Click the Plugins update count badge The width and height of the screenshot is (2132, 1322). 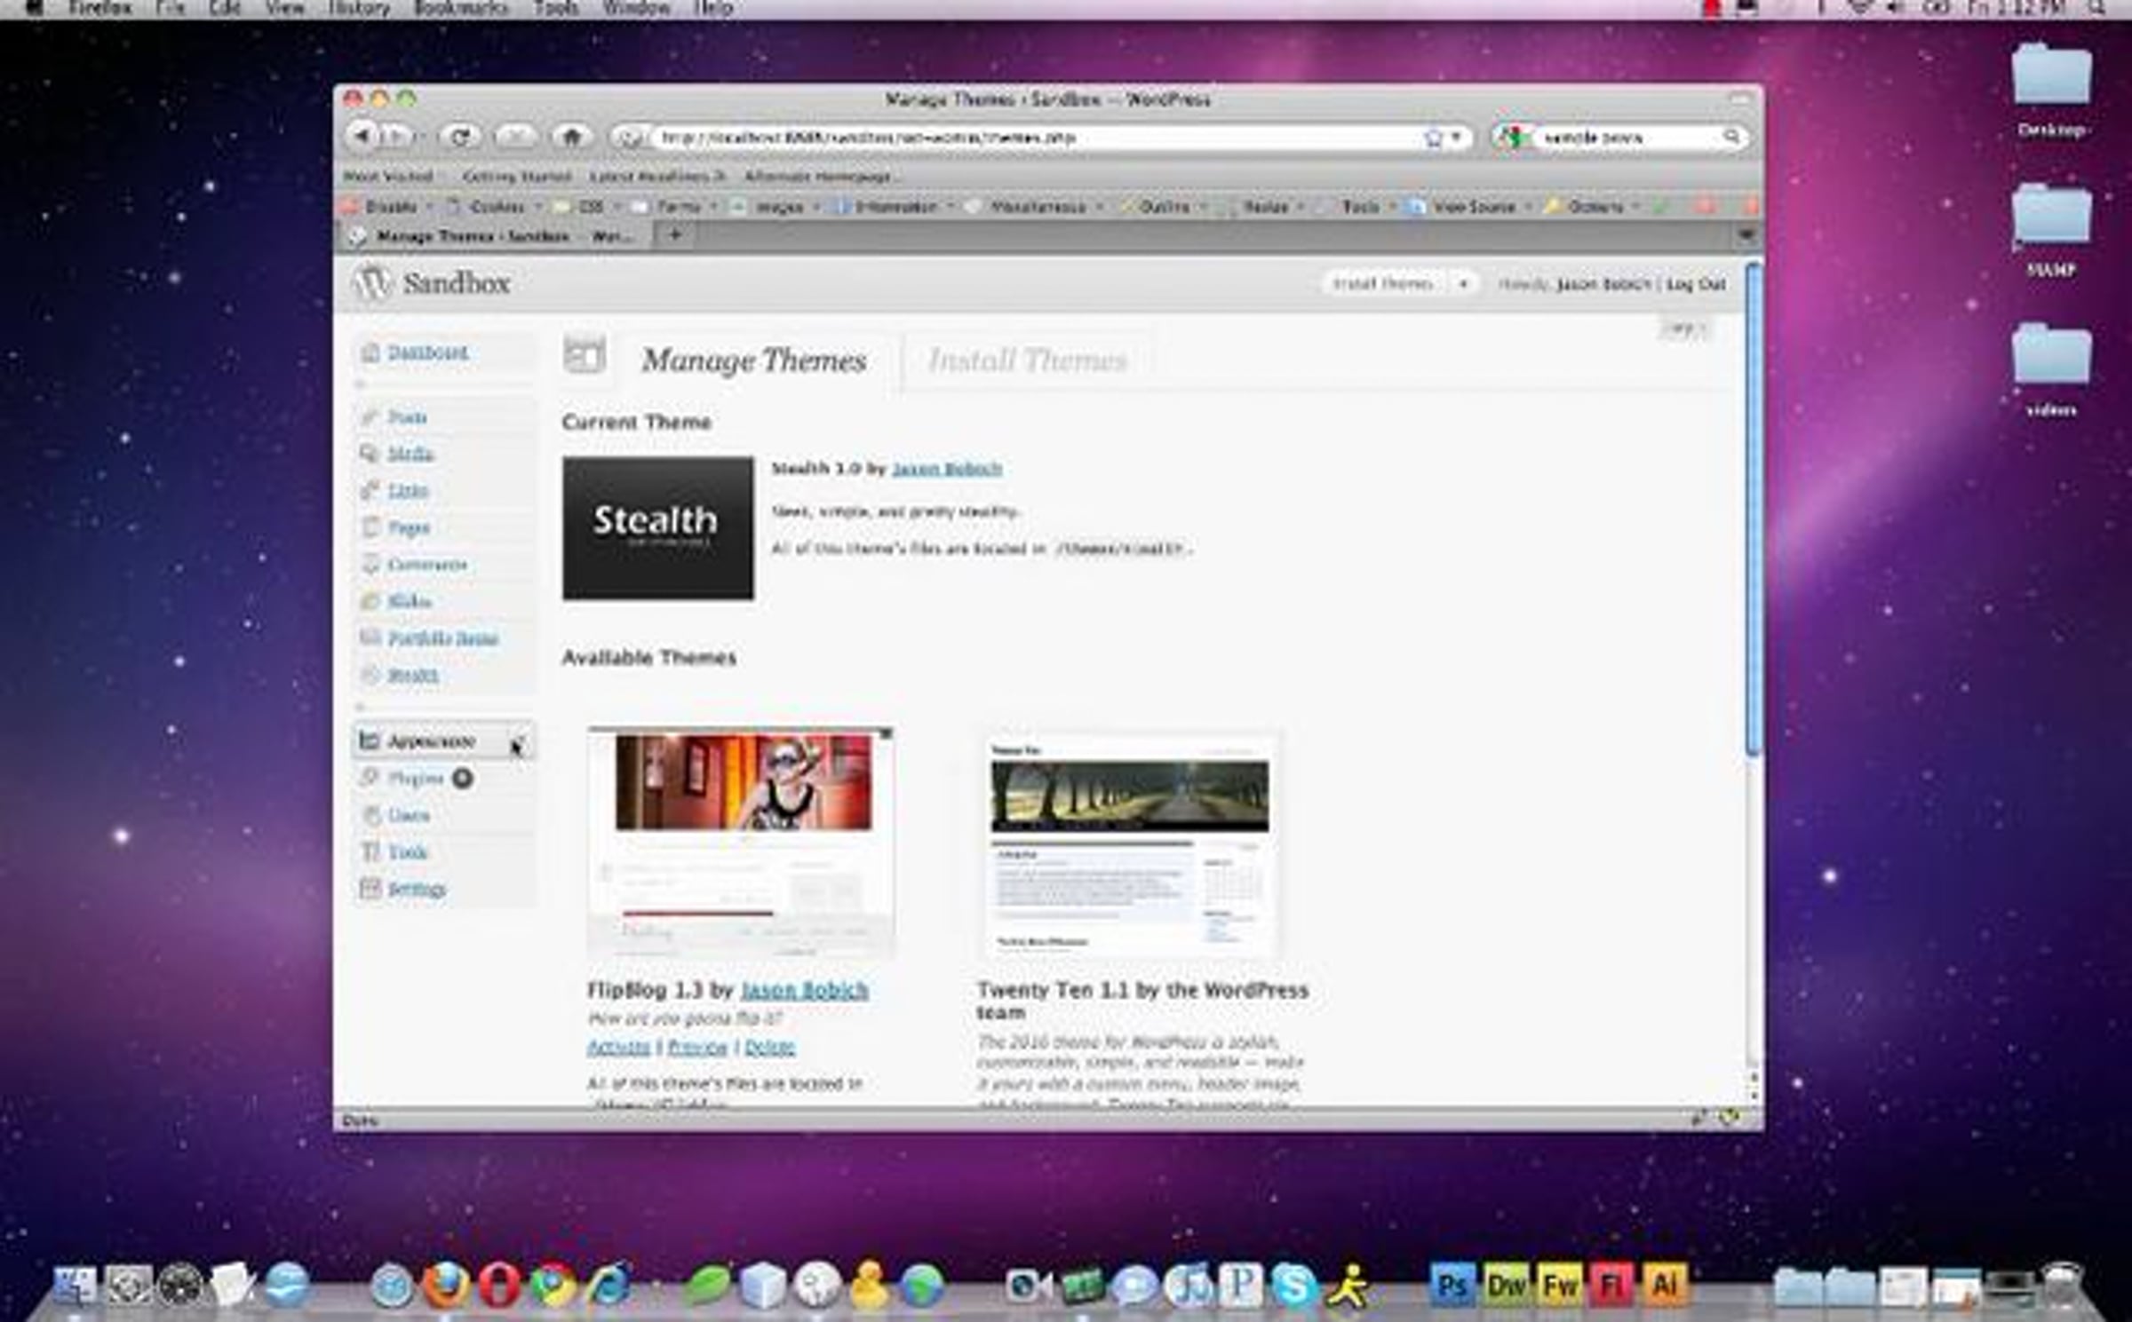[463, 779]
